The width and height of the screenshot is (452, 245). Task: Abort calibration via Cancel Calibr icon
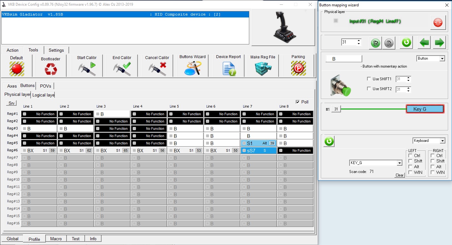click(157, 69)
